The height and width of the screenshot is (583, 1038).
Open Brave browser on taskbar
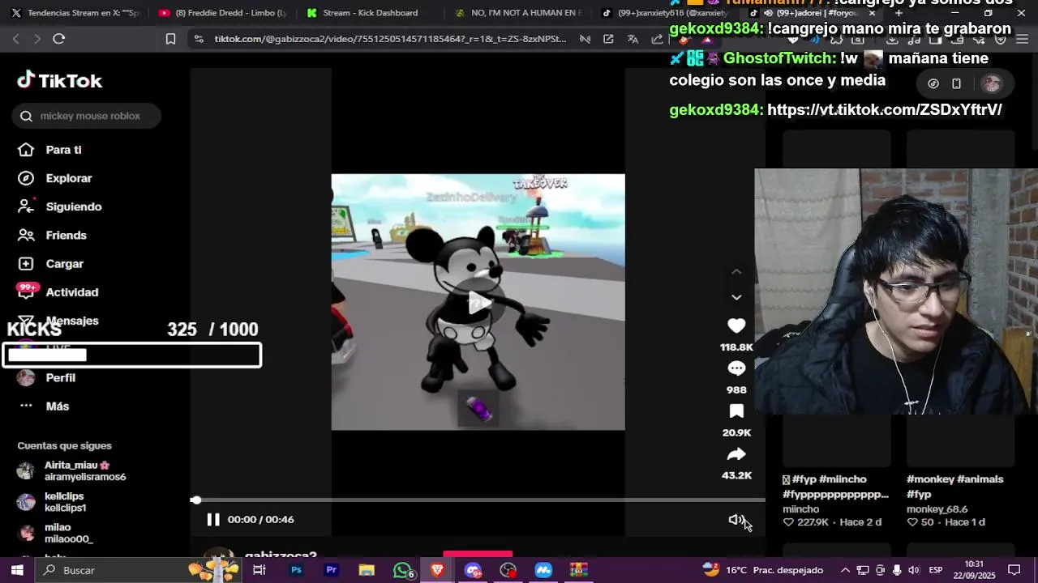click(x=438, y=570)
